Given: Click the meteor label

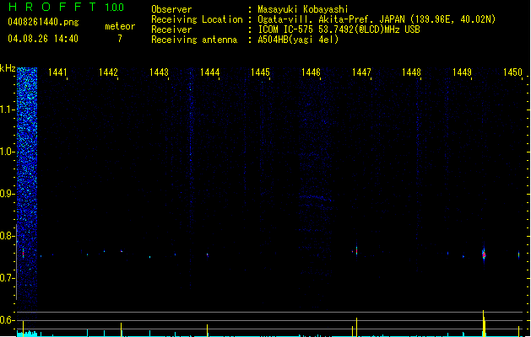Looking at the screenshot, I should [x=120, y=26].
